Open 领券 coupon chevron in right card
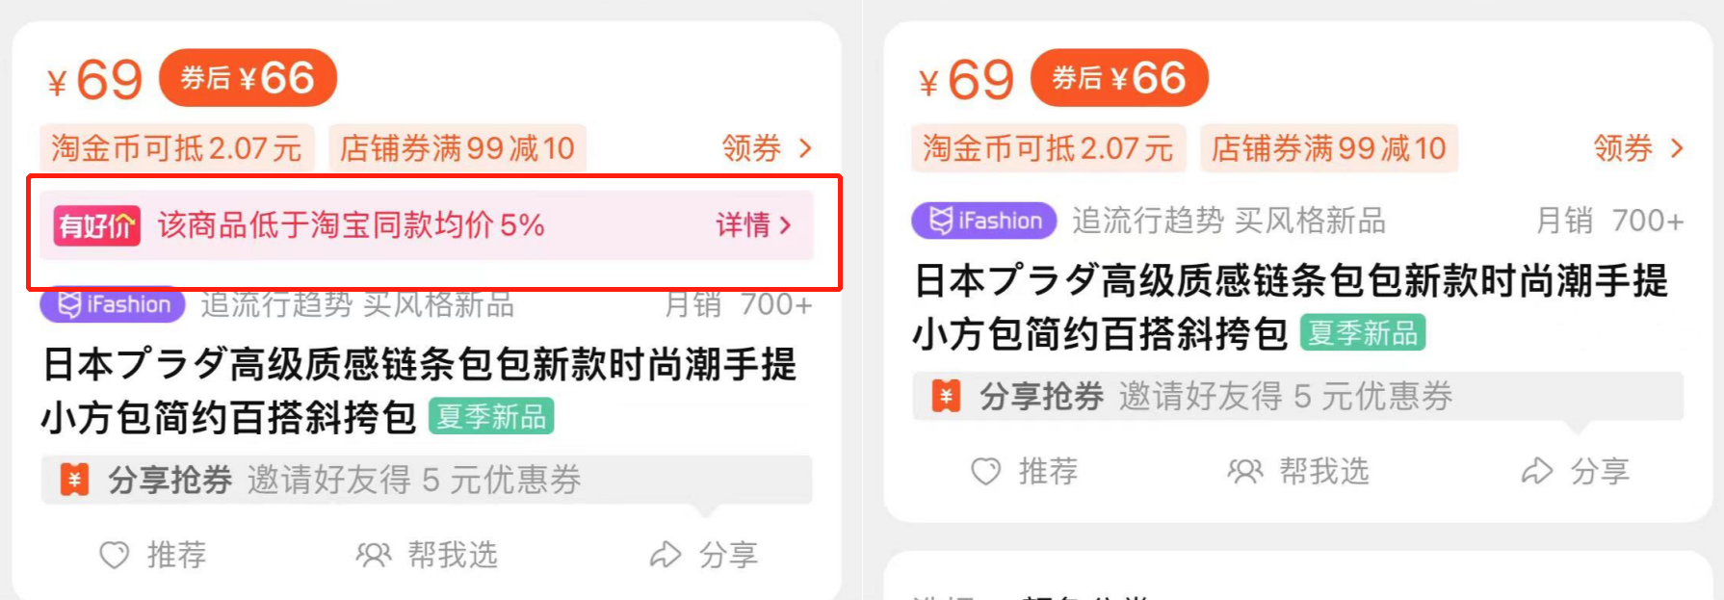 1677,148
